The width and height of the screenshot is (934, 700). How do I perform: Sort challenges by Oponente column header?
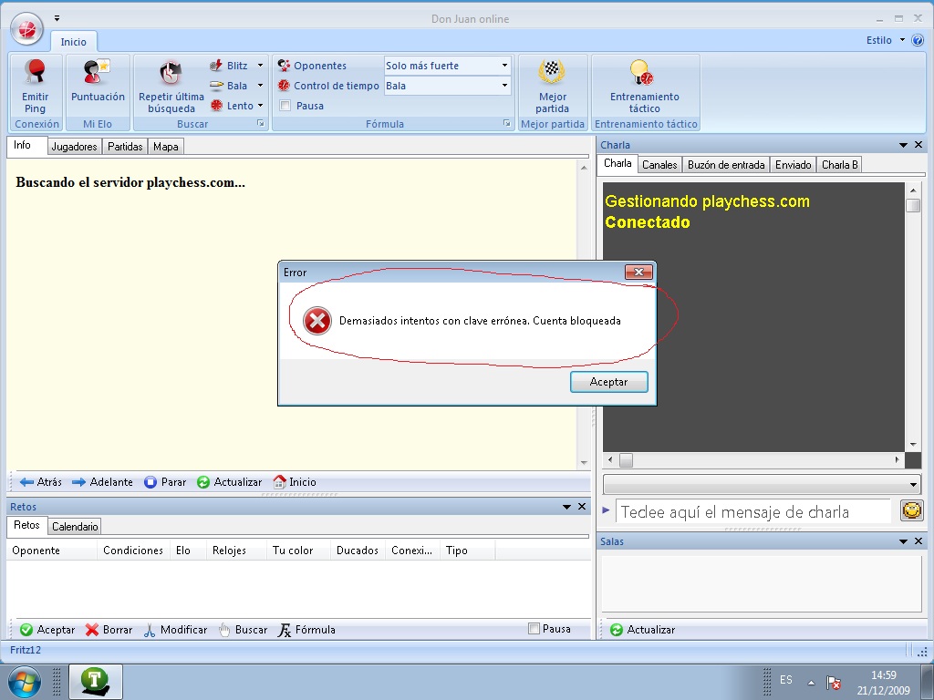pyautogui.click(x=52, y=551)
